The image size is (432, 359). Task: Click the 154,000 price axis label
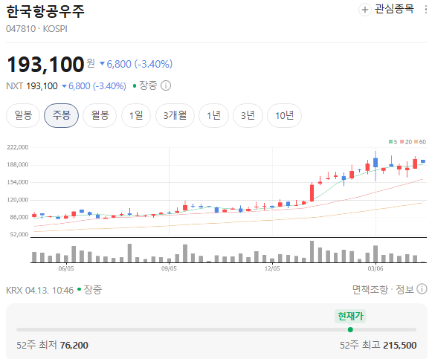point(18,182)
